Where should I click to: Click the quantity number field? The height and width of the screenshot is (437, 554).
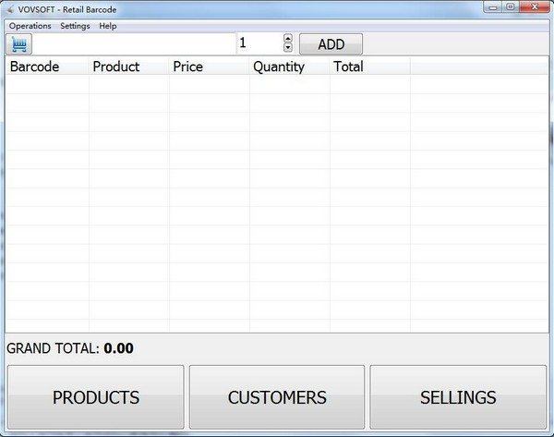(259, 43)
